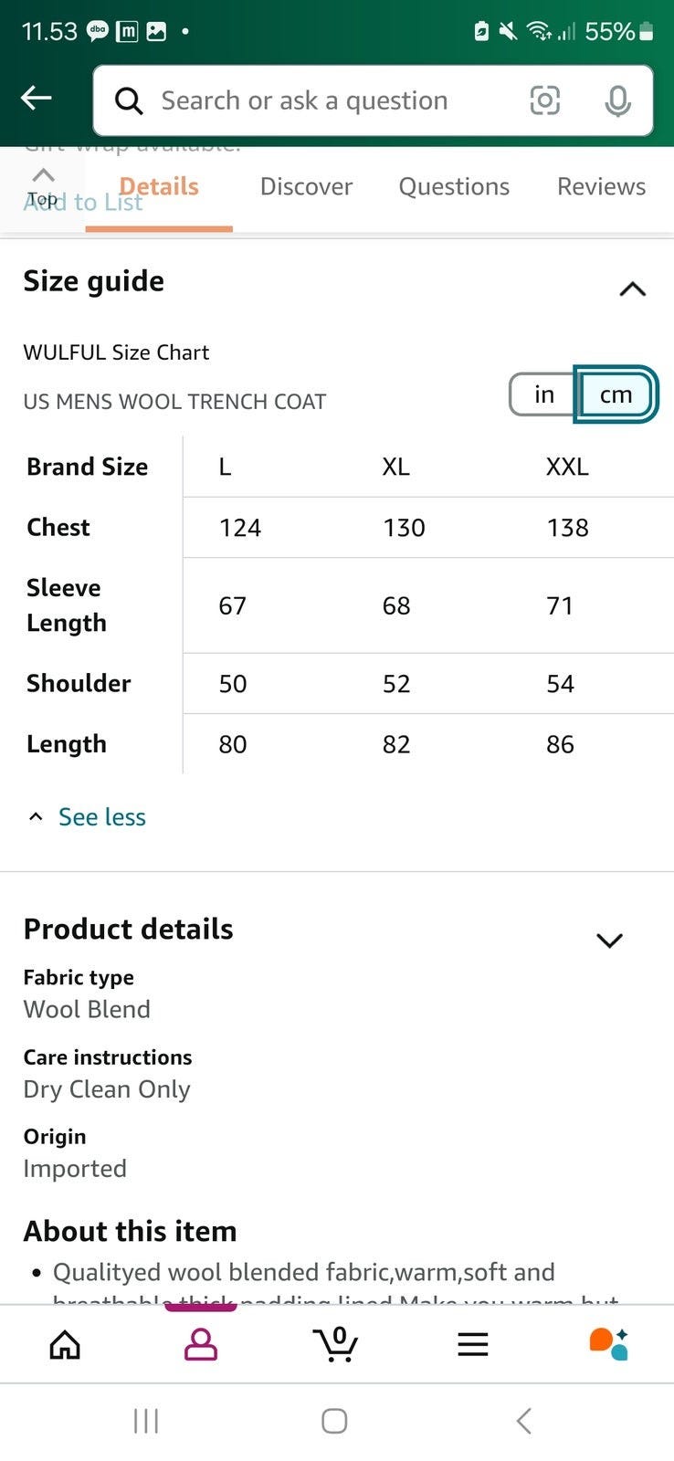
Task: Open the account profile icon
Action: point(200,1344)
